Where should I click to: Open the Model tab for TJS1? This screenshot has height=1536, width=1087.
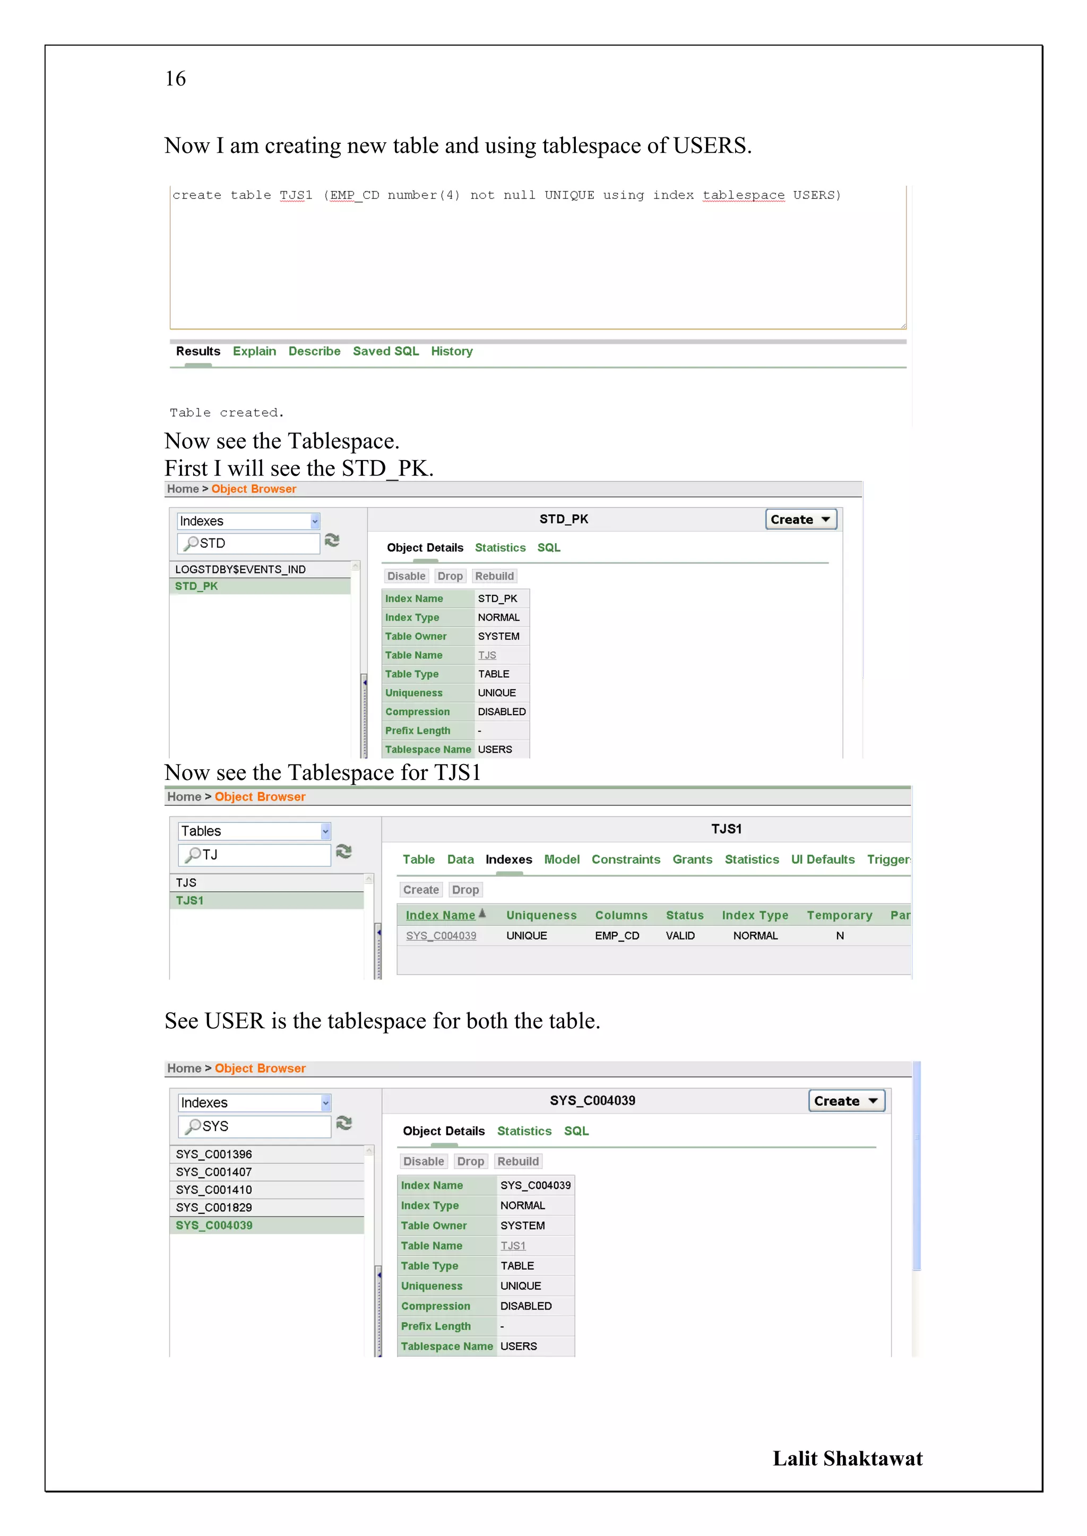(x=562, y=859)
